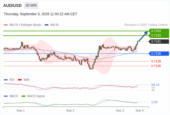170x115 pixels.
Task: Click the RSI legend swatch
Action: (6, 80)
